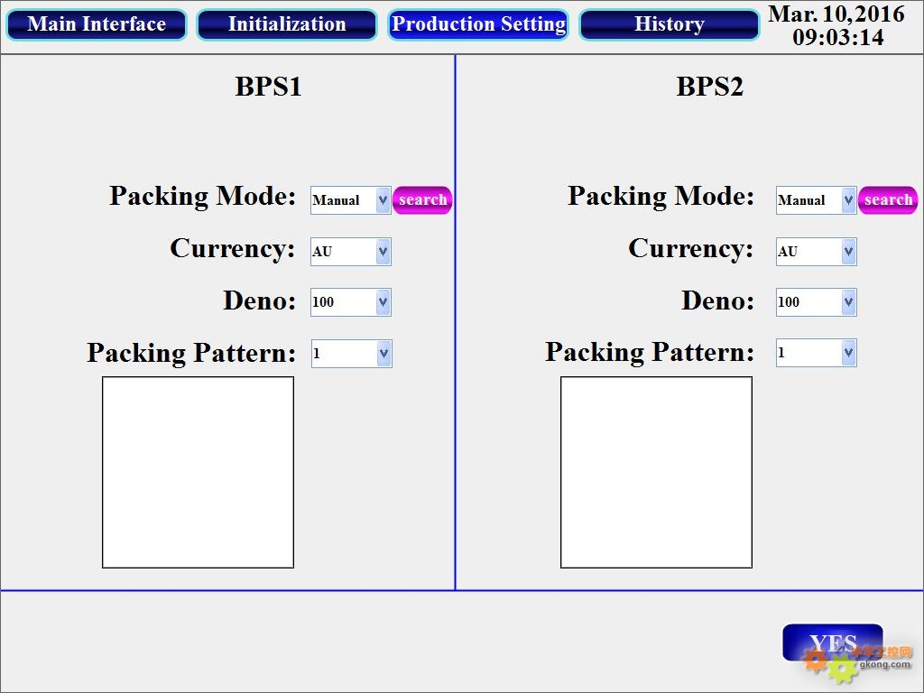
Task: Click the BPS2 search button
Action: coord(888,200)
